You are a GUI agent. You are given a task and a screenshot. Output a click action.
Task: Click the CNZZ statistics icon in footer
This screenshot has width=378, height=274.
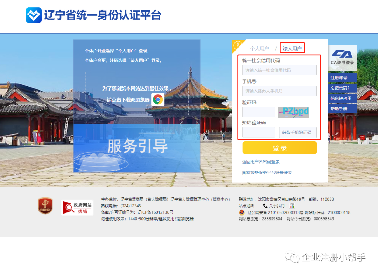(x=292, y=206)
